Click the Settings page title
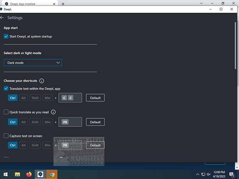Screen dimensions: 239x179 point(15,18)
